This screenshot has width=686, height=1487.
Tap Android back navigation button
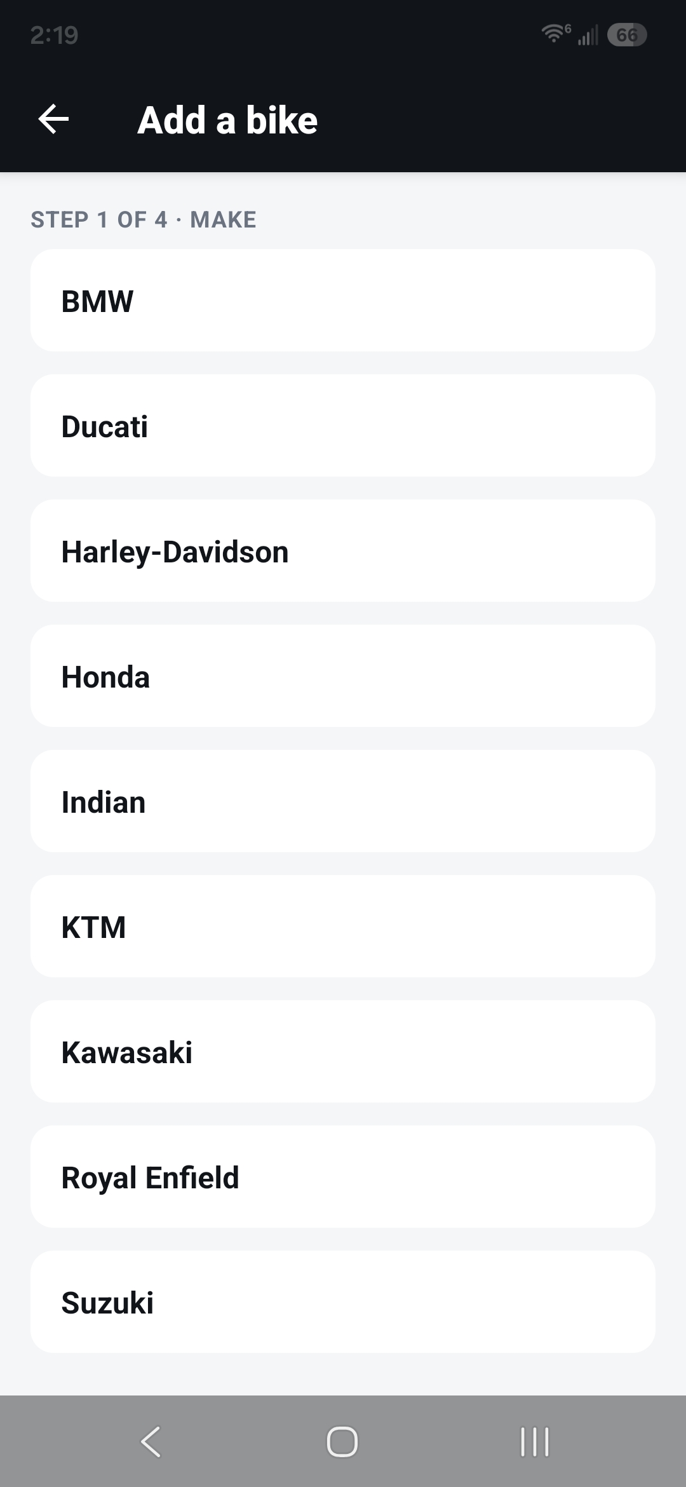[x=151, y=1441]
